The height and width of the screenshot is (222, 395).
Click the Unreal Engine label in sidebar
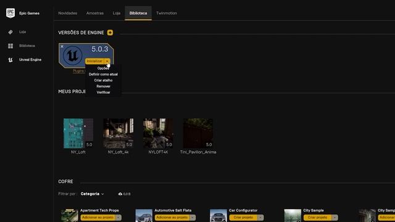tap(30, 60)
